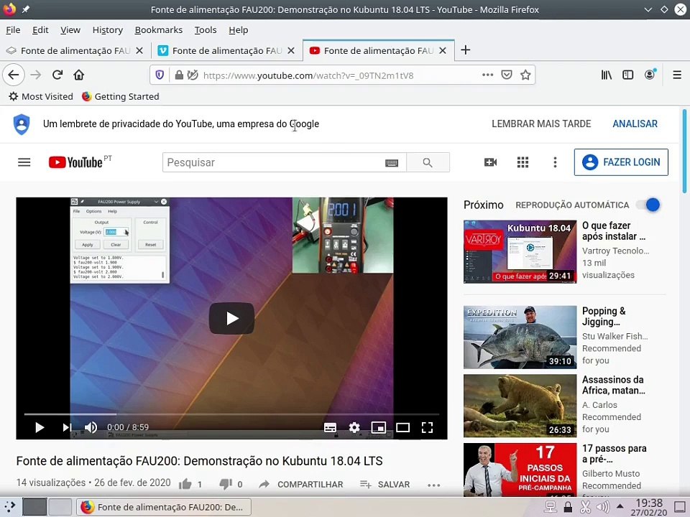Viewport: 690px width, 517px height.
Task: Open a new tab with plus button
Action: coord(465,50)
